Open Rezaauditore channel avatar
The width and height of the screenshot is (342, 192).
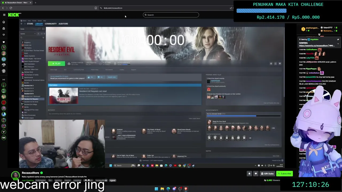(x=15, y=175)
